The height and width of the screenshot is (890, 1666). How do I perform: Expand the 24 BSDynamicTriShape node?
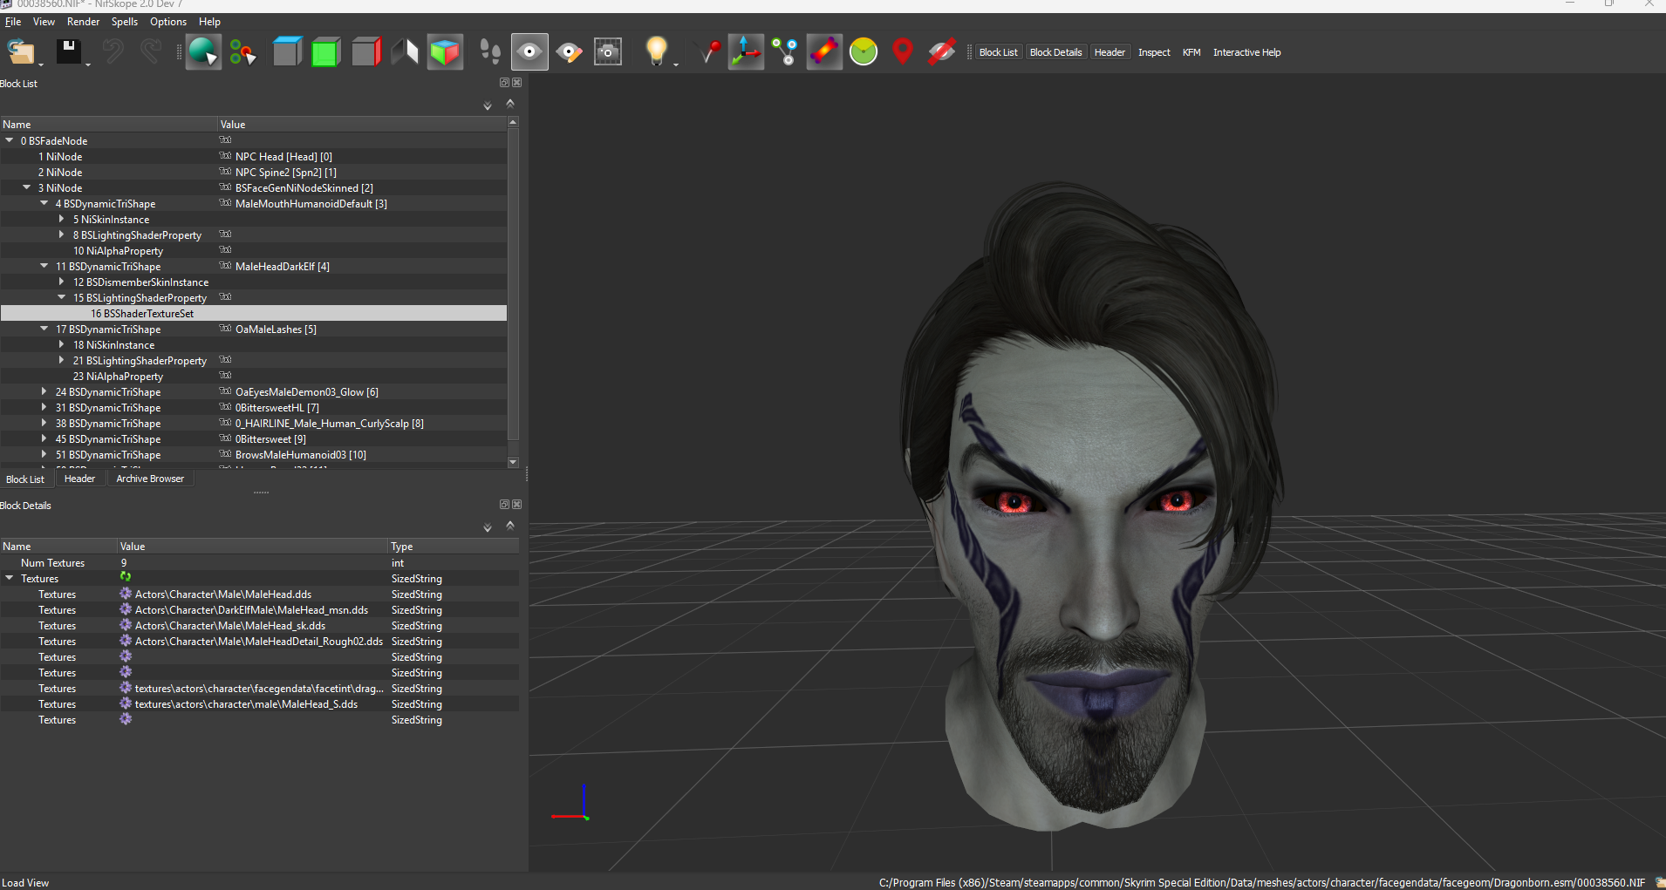click(x=44, y=391)
